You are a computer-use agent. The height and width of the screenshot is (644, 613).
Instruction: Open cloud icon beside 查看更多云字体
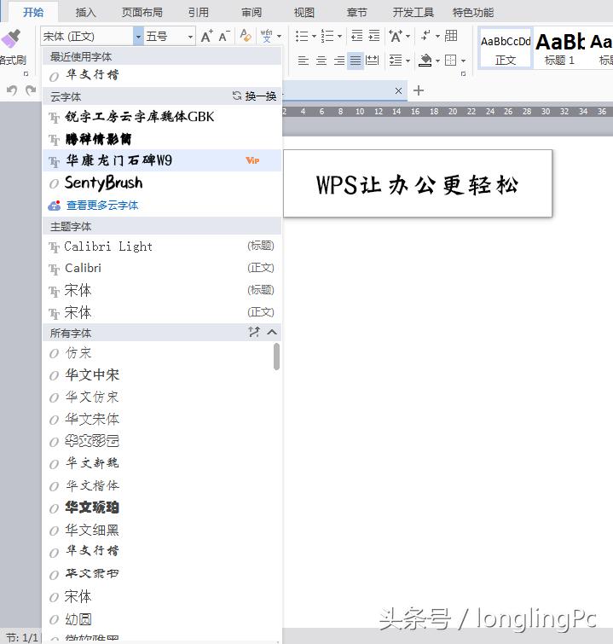(55, 206)
